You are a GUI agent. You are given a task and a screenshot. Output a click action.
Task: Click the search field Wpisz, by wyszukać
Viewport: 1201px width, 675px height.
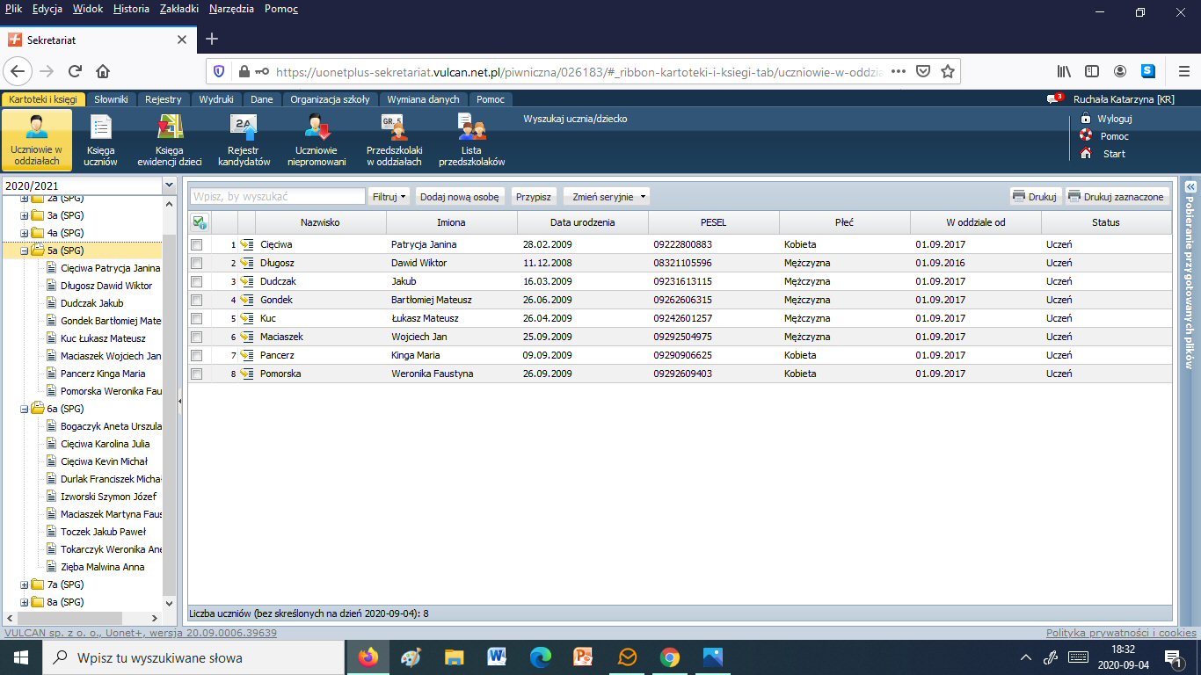click(x=277, y=197)
